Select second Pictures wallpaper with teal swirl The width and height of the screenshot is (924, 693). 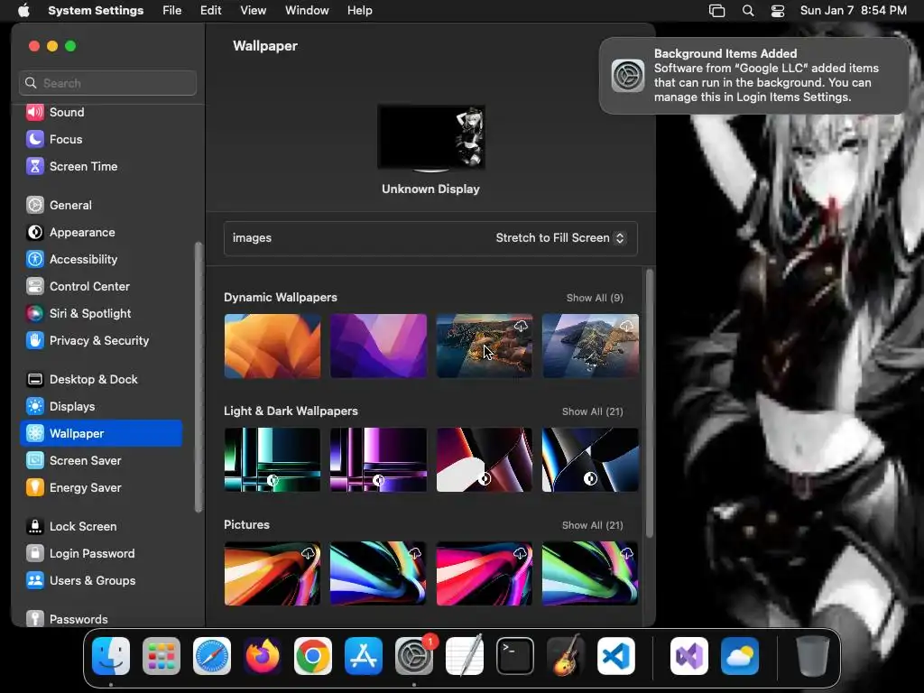point(378,573)
